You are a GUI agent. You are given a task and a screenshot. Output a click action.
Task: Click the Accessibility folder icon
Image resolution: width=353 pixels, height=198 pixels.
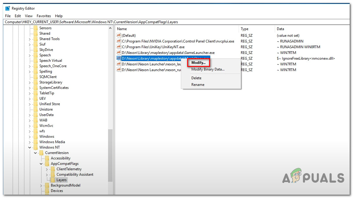47,158
